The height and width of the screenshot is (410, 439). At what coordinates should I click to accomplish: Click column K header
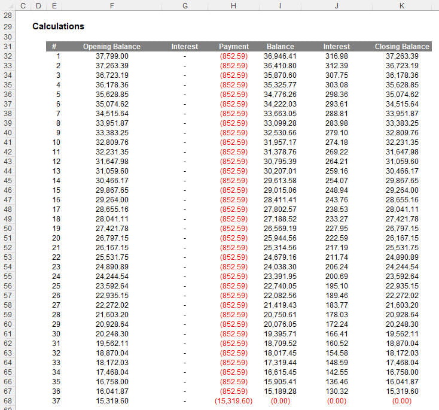click(x=401, y=5)
